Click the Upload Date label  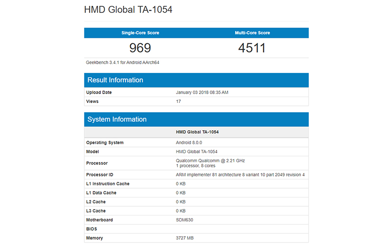[99, 92]
